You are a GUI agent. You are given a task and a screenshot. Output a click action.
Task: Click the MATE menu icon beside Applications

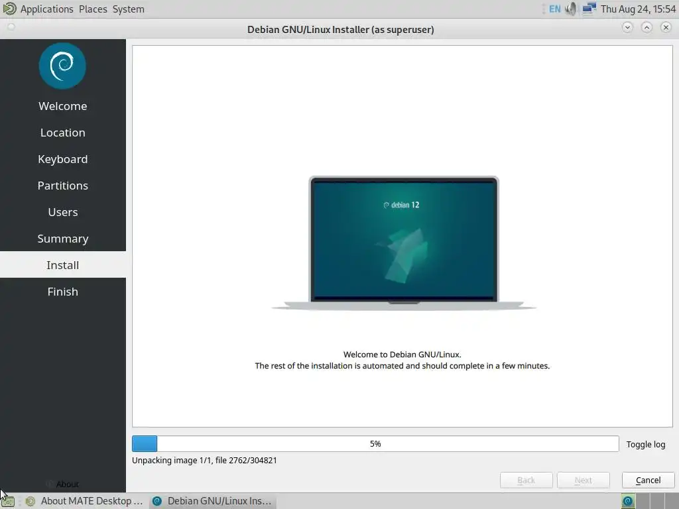click(9, 9)
